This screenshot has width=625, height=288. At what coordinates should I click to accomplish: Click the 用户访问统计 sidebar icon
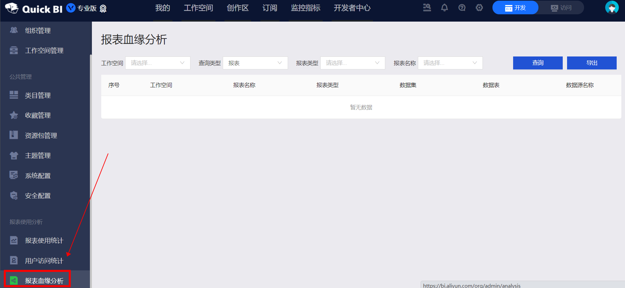click(14, 260)
